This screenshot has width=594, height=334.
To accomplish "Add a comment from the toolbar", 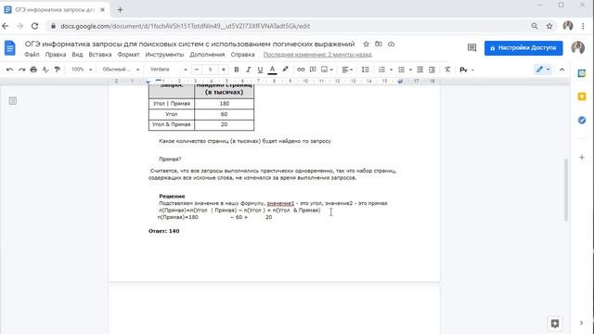I will [313, 70].
